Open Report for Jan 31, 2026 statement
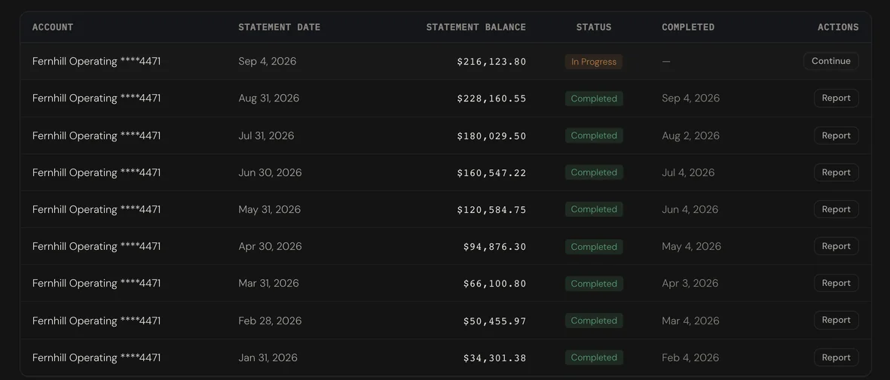This screenshot has height=380, width=890. pos(836,357)
